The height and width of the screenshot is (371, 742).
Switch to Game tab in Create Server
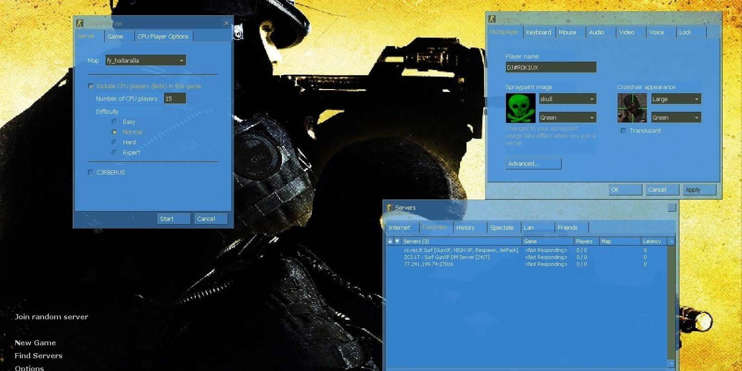[119, 37]
